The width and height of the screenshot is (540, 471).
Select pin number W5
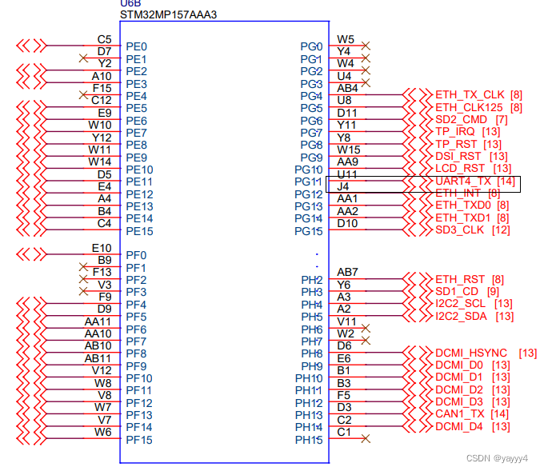(346, 39)
